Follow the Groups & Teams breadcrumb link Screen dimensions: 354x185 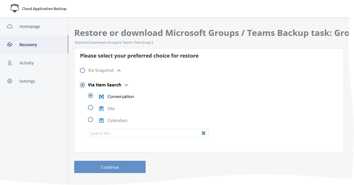click(120, 42)
